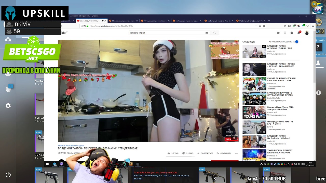Open EDWARD BIL ПРАНК video thumbnail
Screen dimensions: 326x183
point(254,84)
